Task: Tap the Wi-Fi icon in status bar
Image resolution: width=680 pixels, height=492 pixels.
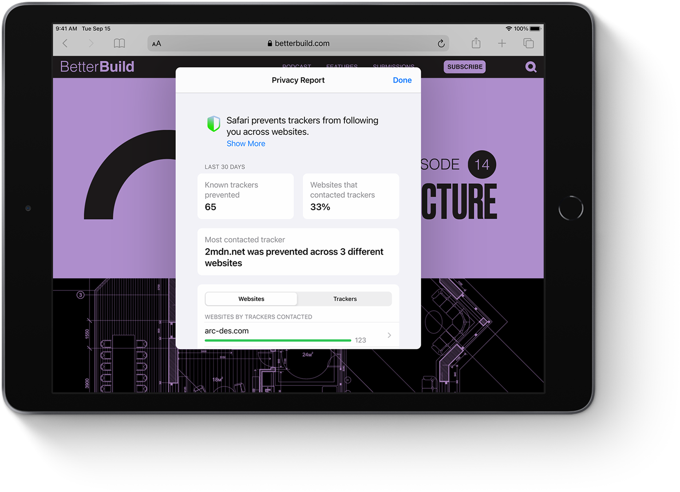Action: coord(509,28)
